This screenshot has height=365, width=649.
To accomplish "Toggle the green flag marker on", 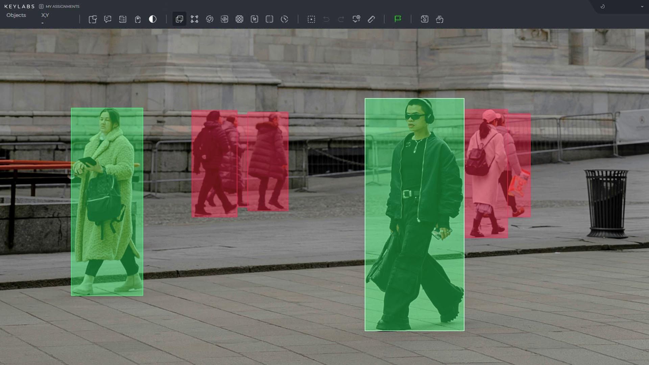I will pos(398,19).
